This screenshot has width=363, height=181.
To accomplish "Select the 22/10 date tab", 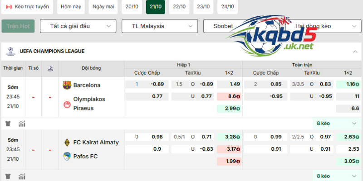I will [179, 7].
